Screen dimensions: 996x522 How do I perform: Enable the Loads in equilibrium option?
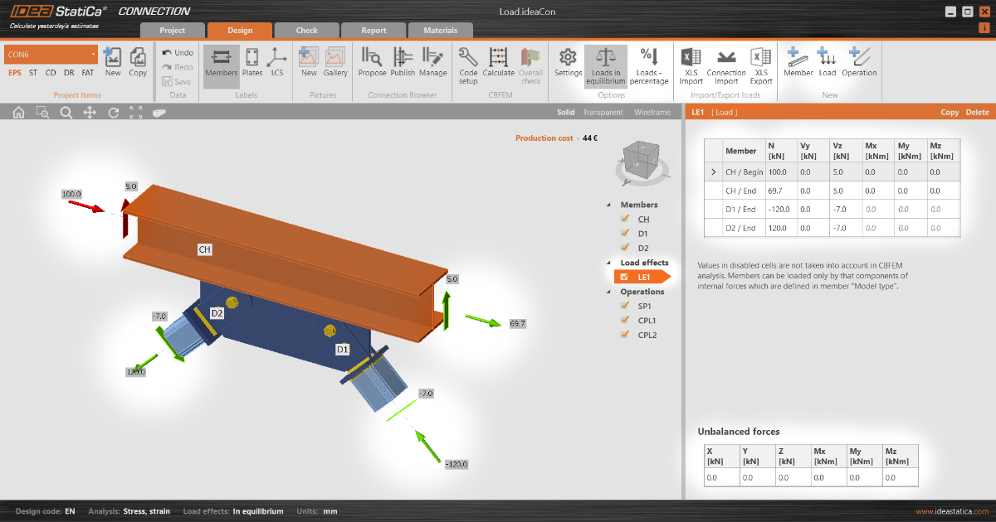(605, 66)
